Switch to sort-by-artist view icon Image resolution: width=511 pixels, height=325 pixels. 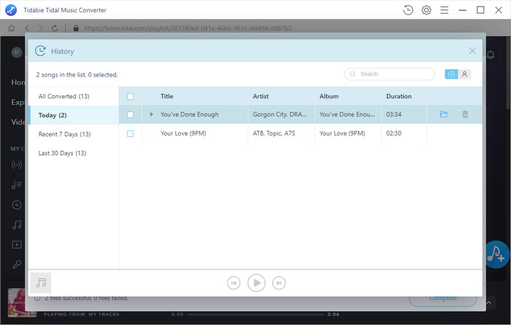tap(464, 74)
